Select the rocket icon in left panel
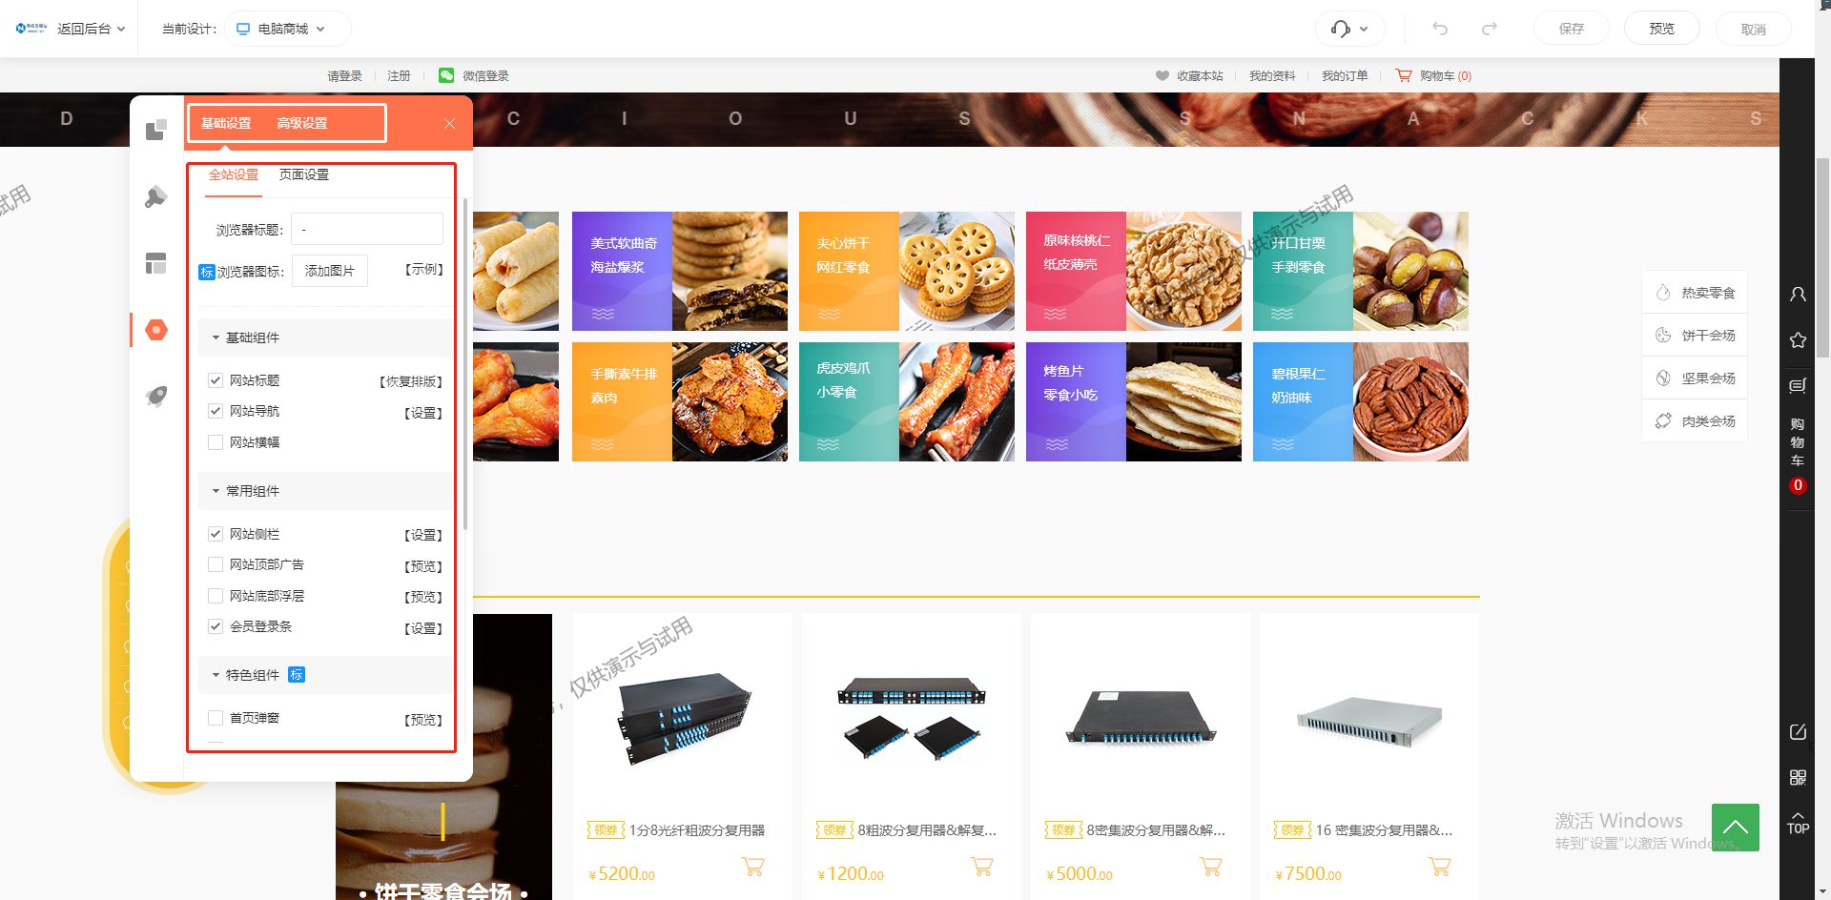The width and height of the screenshot is (1831, 900). pyautogui.click(x=156, y=396)
